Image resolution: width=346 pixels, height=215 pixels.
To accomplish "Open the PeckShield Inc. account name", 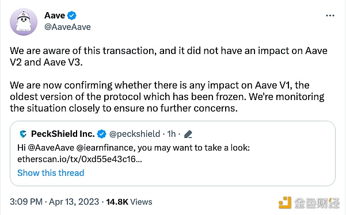I will pyautogui.click(x=63, y=134).
